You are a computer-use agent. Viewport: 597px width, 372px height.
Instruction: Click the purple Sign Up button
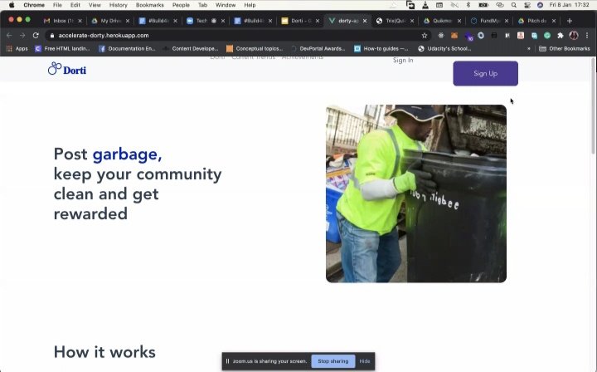(x=485, y=73)
